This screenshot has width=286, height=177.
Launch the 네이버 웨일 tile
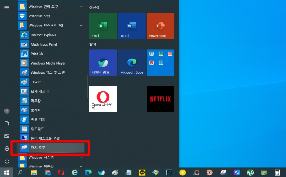tap(103, 63)
